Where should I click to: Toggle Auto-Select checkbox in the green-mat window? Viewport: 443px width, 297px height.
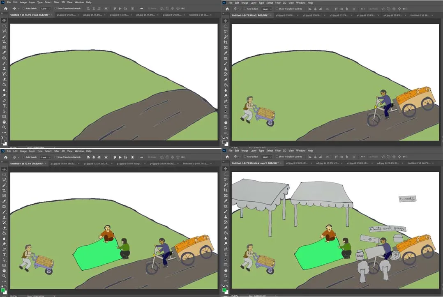point(24,157)
